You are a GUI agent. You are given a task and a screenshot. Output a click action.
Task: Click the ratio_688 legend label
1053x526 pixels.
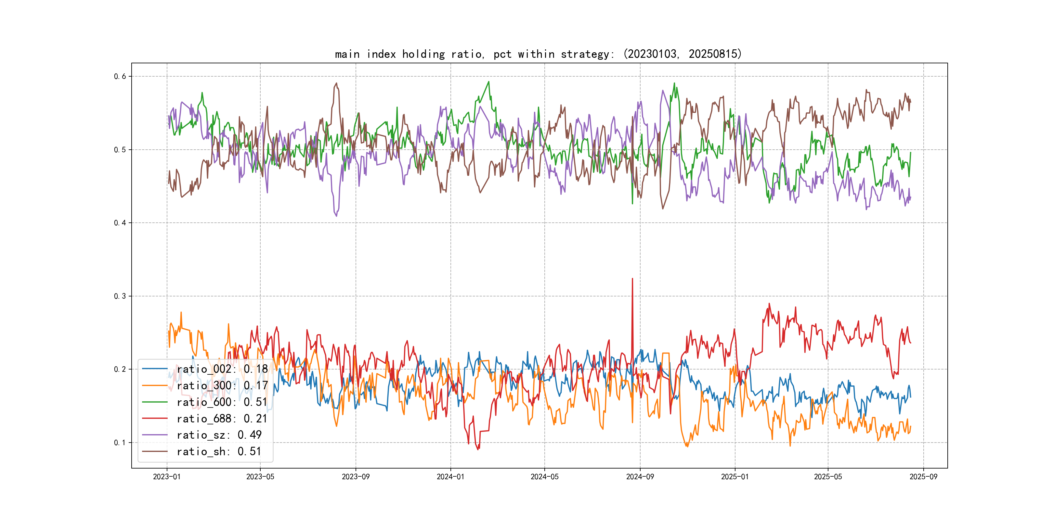[222, 419]
